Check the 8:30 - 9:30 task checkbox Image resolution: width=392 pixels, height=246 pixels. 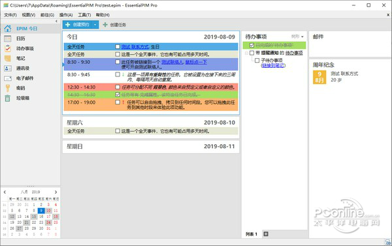click(118, 62)
